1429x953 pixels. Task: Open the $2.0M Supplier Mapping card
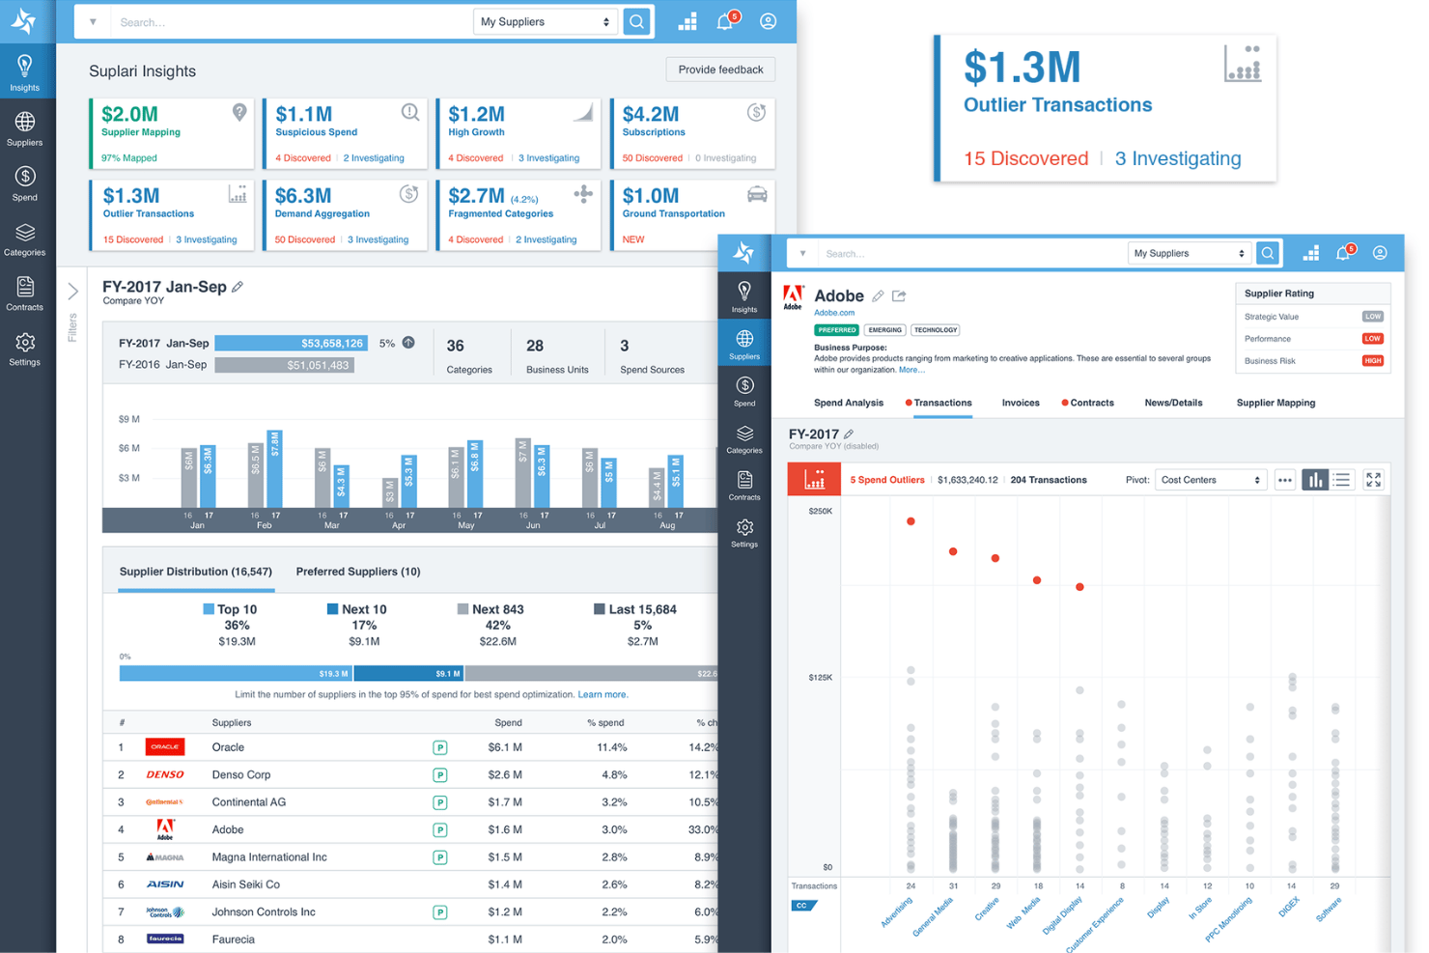click(171, 133)
